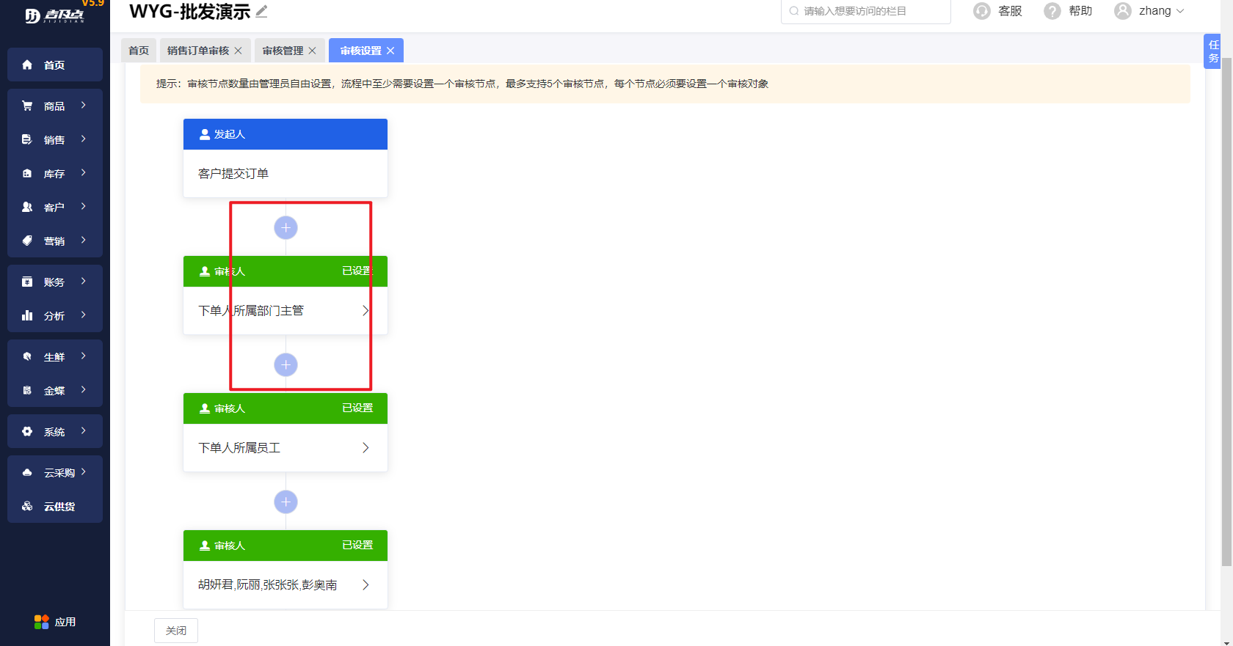Expand the 商品 sidebar menu
The height and width of the screenshot is (646, 1233).
(54, 106)
